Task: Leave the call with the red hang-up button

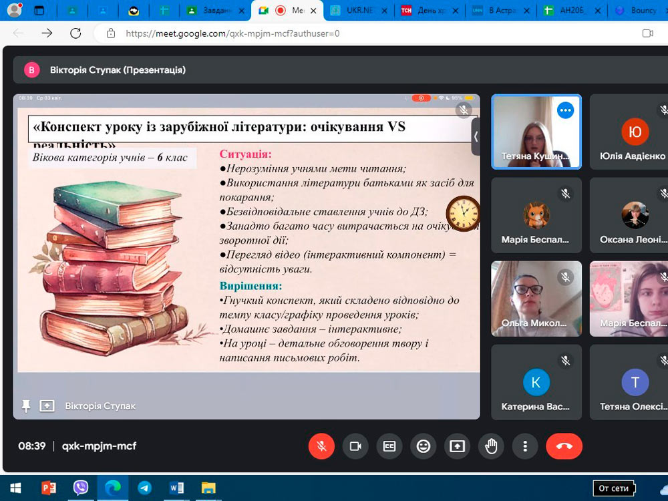Action: click(x=564, y=446)
